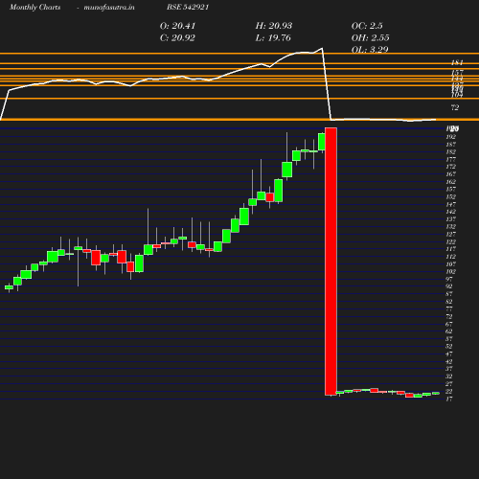The height and width of the screenshot is (479, 479).
Task: Click the 67 price label on candlestick axis
Action: pos(449,324)
